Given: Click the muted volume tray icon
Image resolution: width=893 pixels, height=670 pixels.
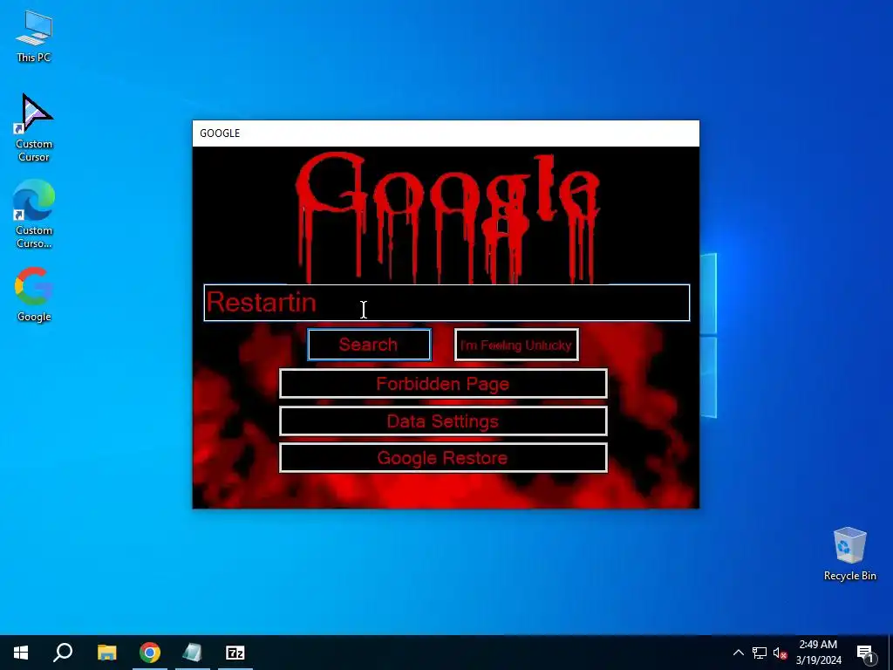Looking at the screenshot, I should tap(780, 653).
